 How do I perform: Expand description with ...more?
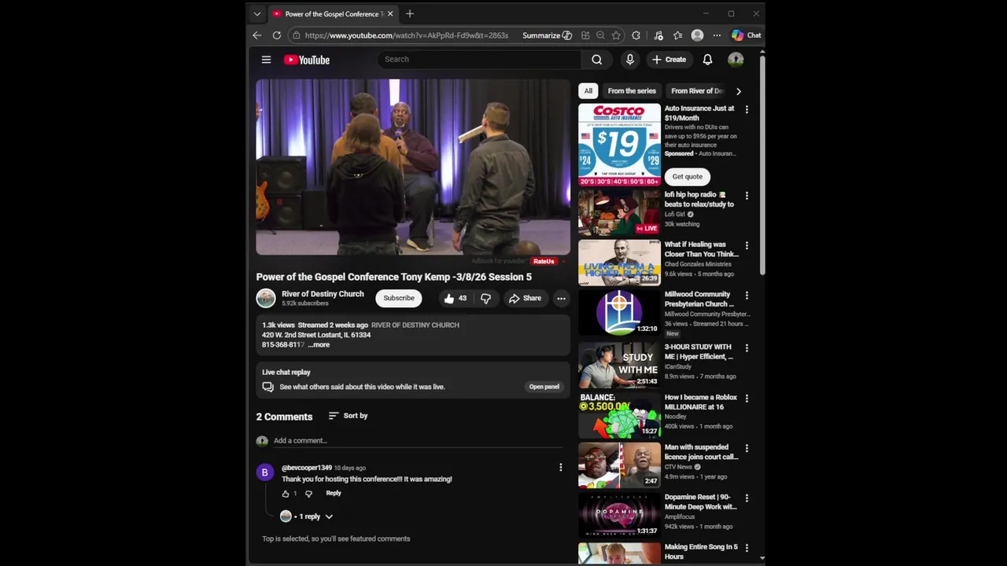click(319, 345)
